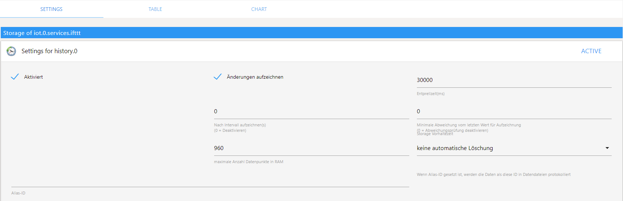Image resolution: width=623 pixels, height=201 pixels.
Task: Click Storage of iot.0.services.ifttt title
Action: pyautogui.click(x=42, y=33)
